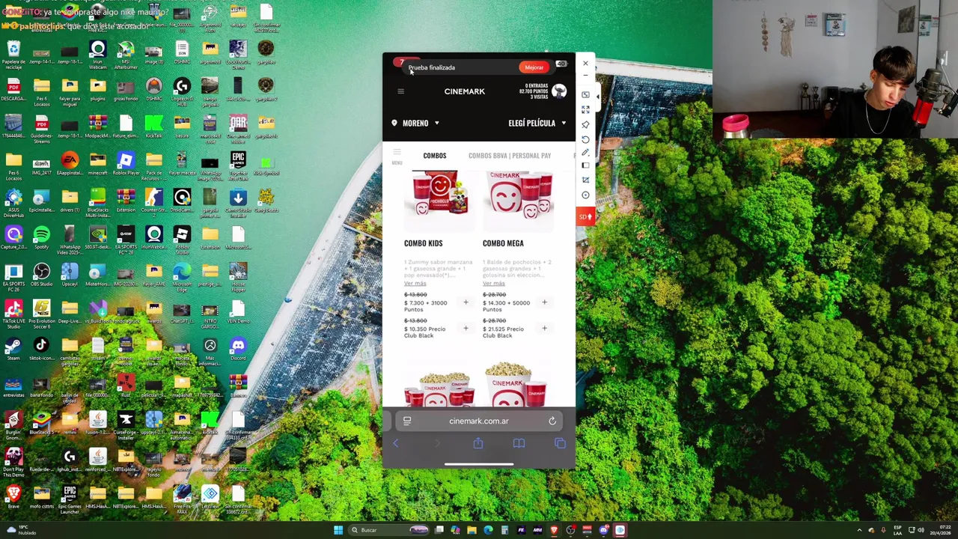
Task: Open Ver más link under COMBO KIDS
Action: tap(415, 283)
